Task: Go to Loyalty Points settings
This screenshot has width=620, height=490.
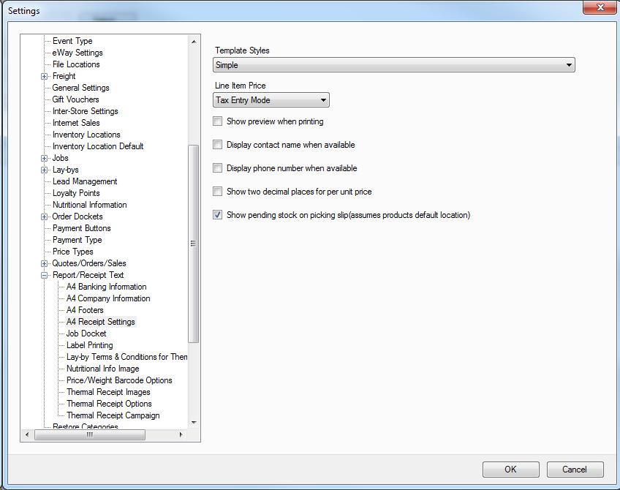Action: [76, 193]
